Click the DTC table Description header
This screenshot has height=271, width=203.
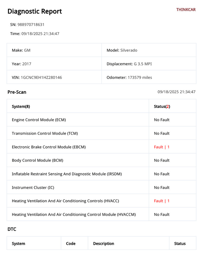(104, 243)
